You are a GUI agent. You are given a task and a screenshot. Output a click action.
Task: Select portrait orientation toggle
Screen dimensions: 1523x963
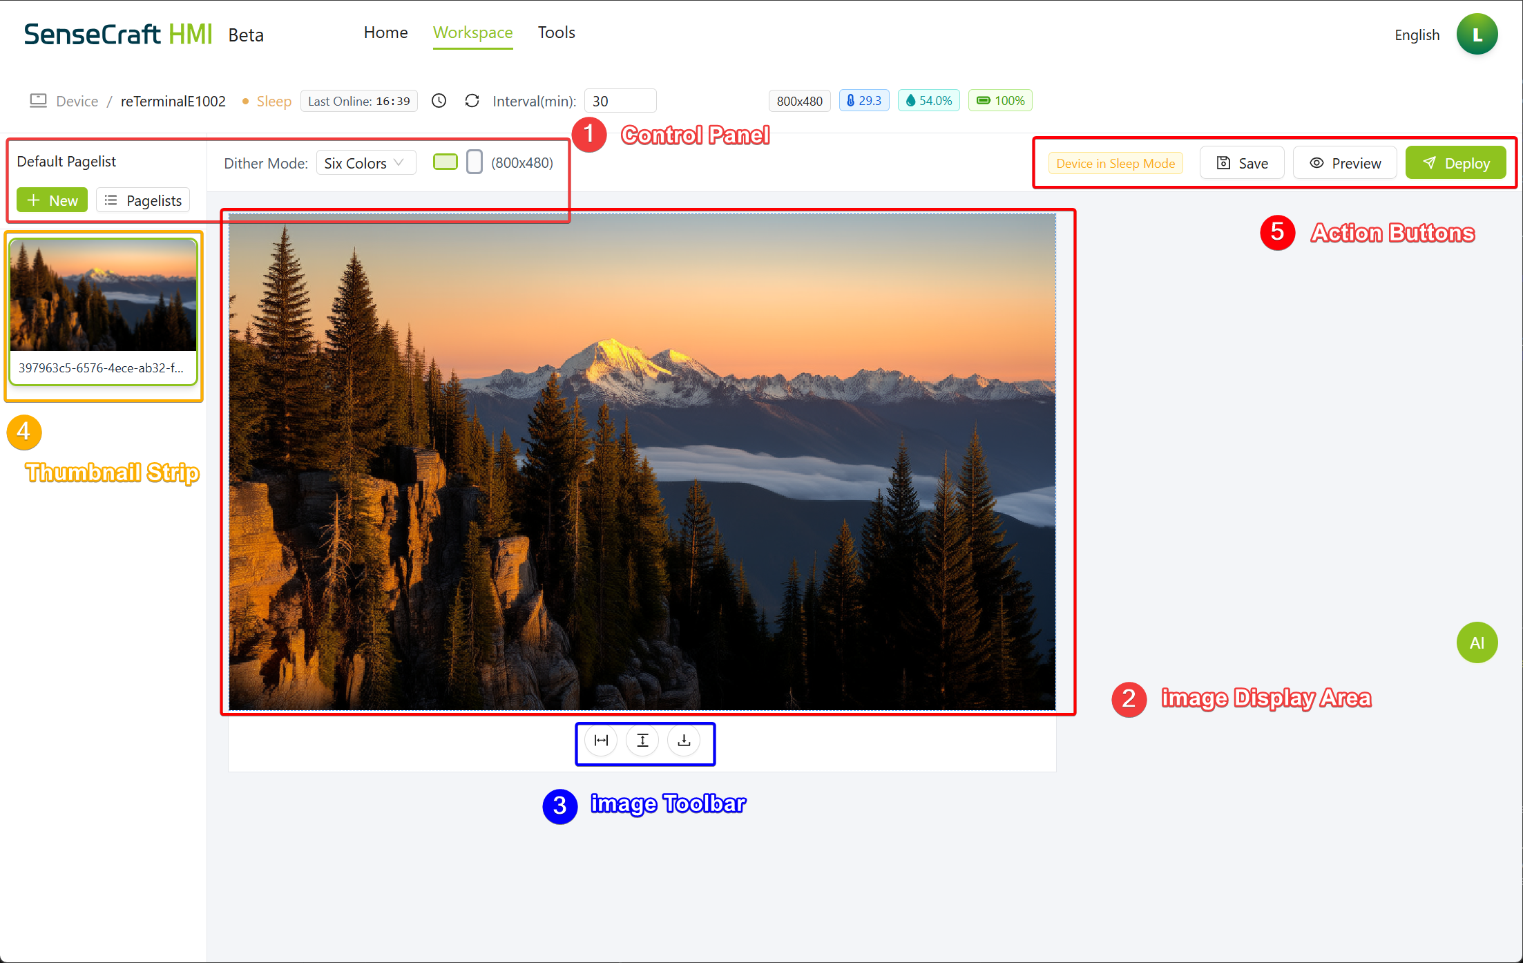click(475, 162)
